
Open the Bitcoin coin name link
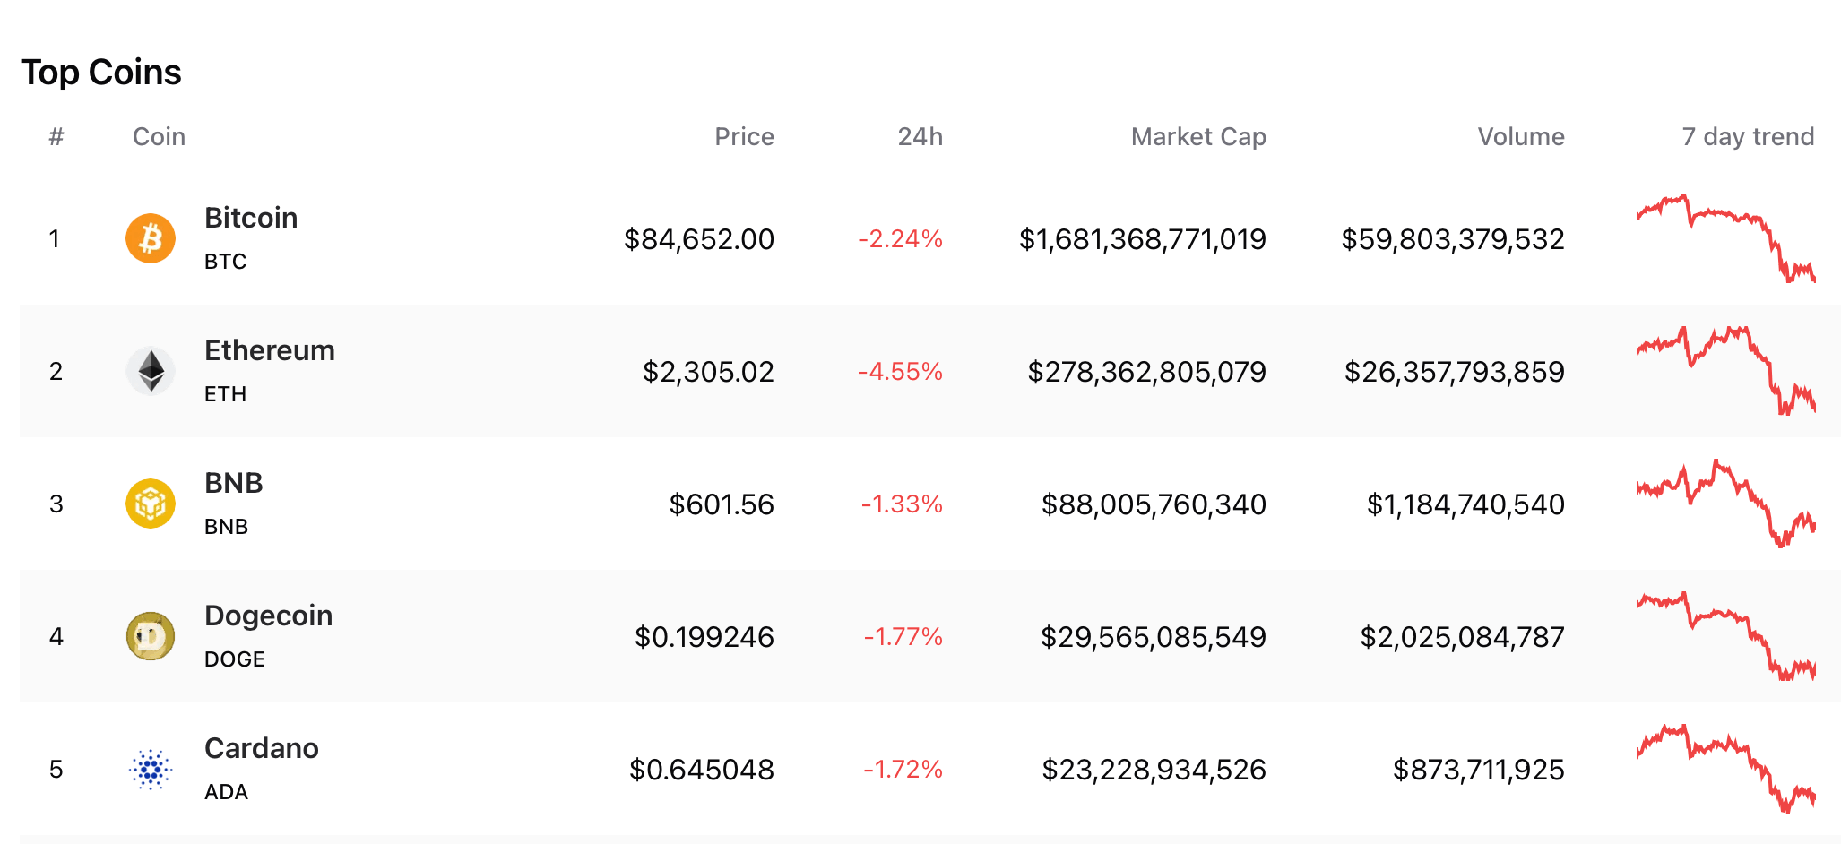pos(251,218)
